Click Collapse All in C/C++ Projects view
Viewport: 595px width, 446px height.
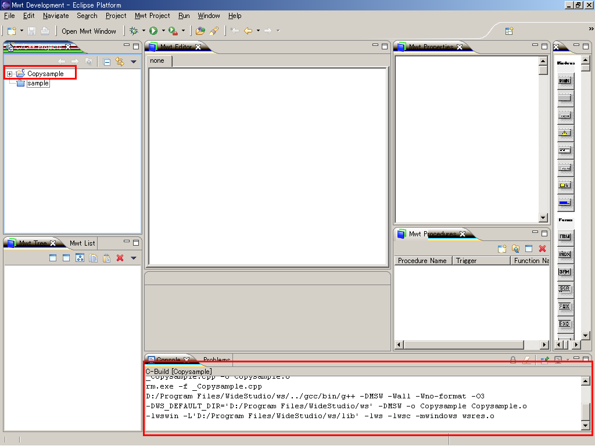tap(107, 62)
